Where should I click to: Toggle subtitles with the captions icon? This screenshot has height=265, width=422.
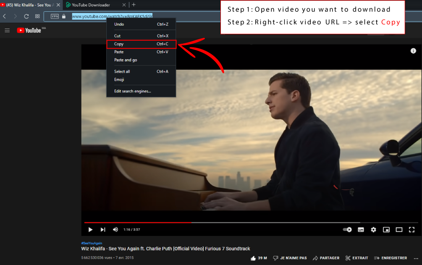(361, 229)
